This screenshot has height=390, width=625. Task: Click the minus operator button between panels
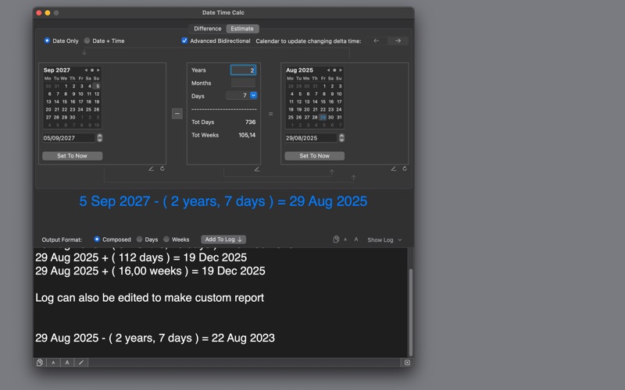(x=177, y=113)
